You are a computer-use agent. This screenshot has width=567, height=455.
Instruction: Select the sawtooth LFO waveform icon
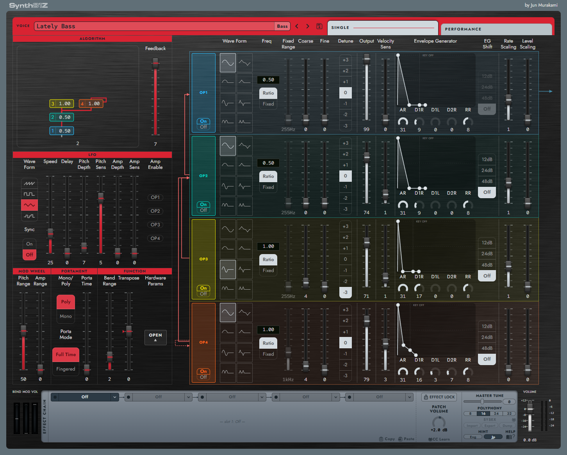29,183
